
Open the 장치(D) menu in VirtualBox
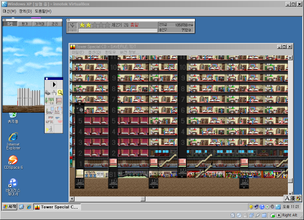[x=26, y=11]
